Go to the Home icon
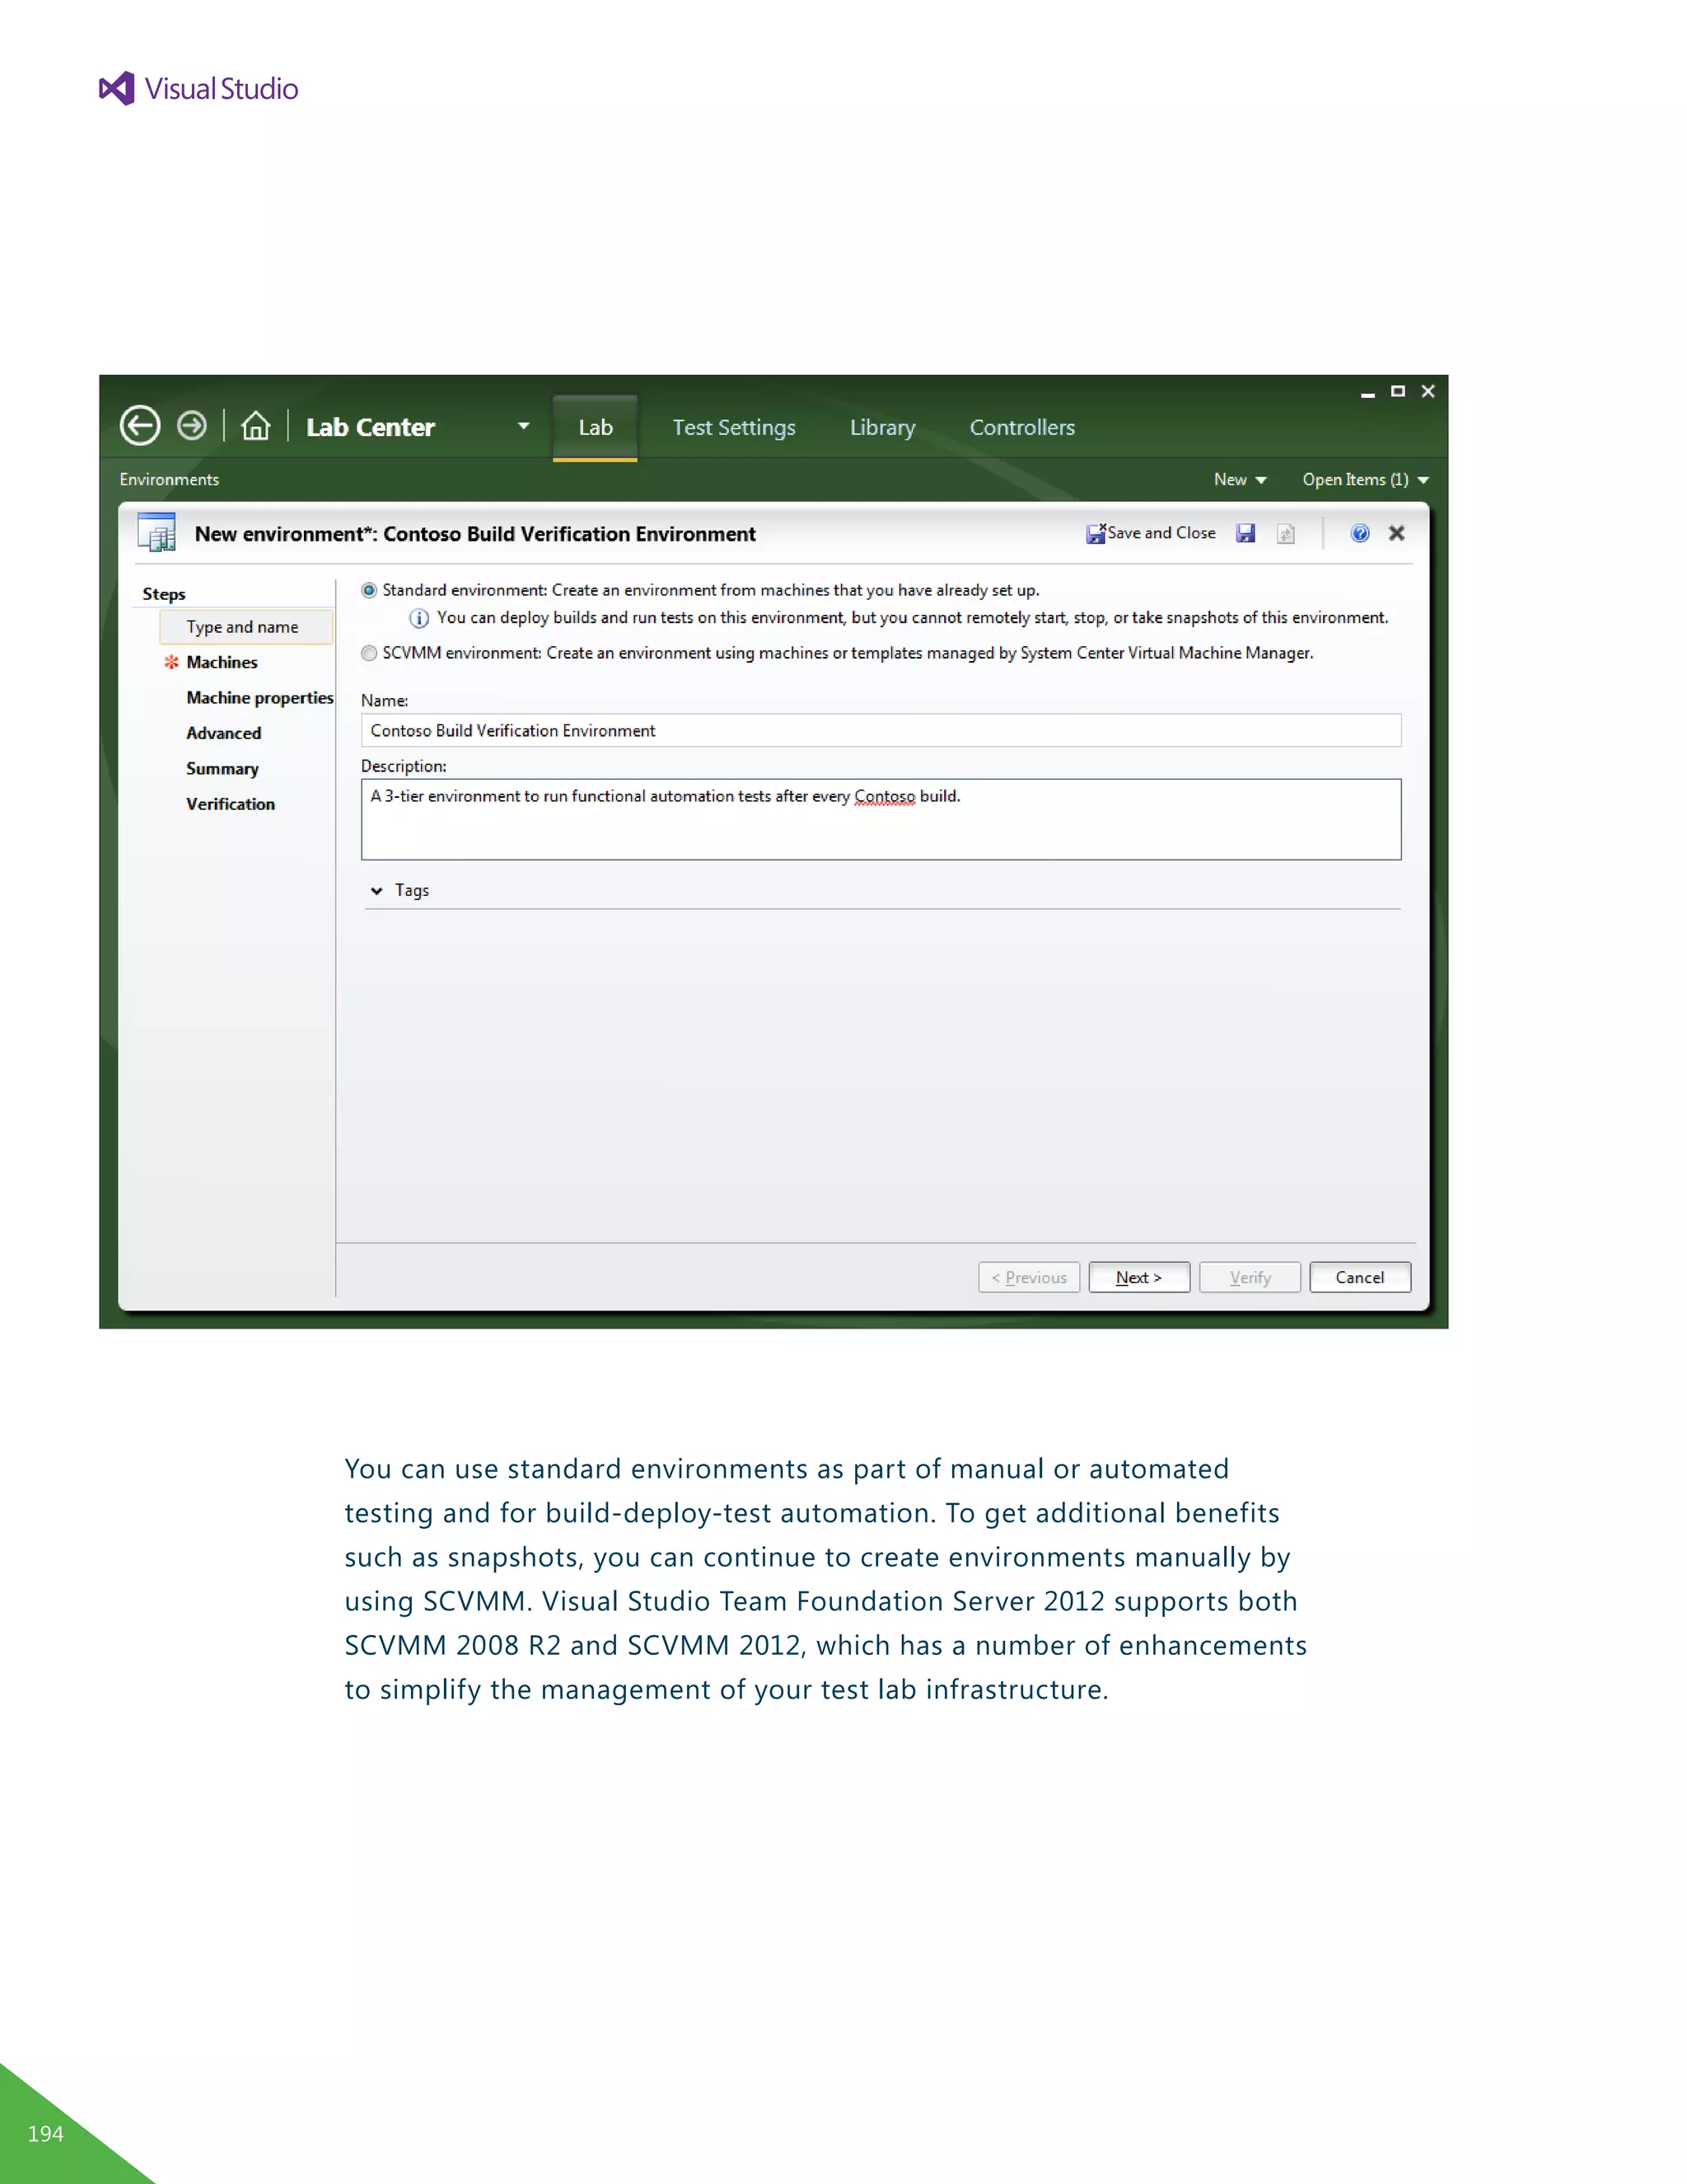 coord(256,426)
